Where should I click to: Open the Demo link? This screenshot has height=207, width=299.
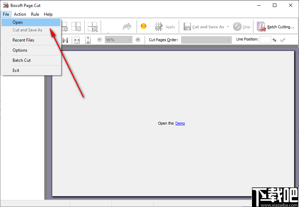pyautogui.click(x=180, y=123)
